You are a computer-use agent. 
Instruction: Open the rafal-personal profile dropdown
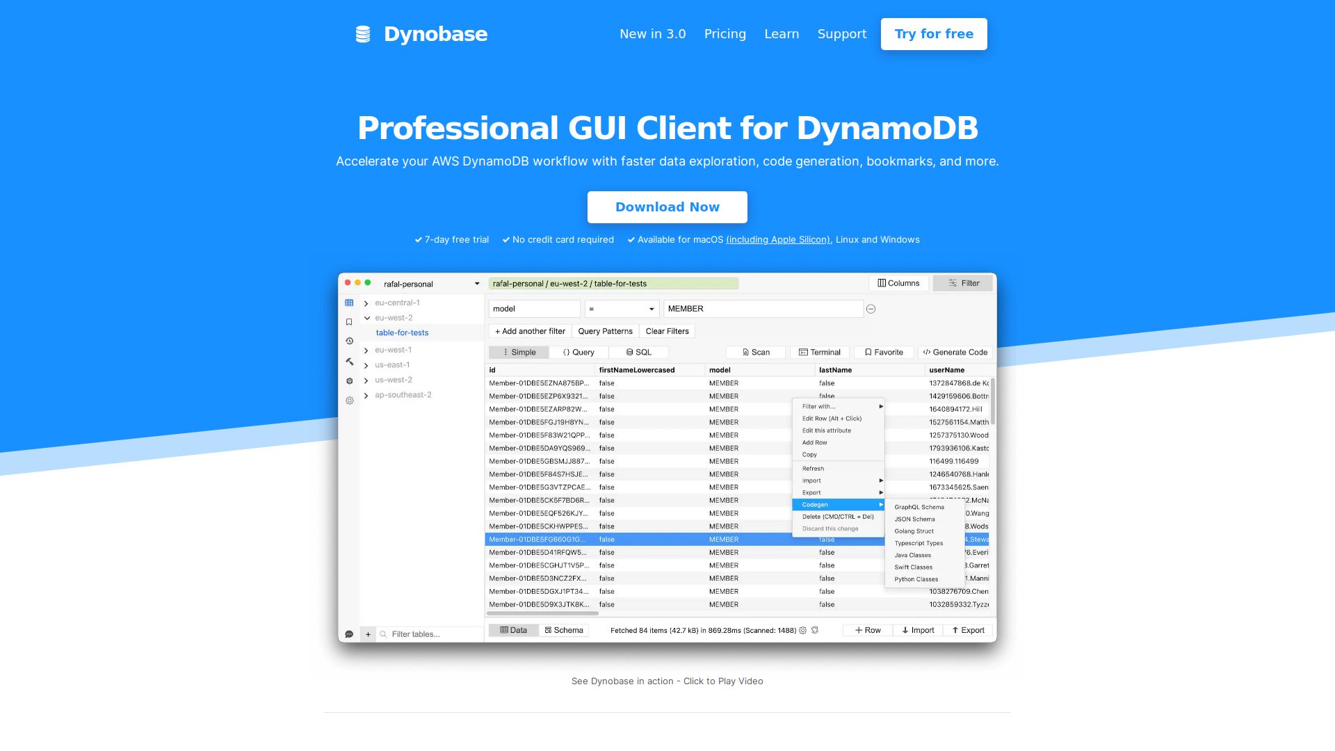431,284
